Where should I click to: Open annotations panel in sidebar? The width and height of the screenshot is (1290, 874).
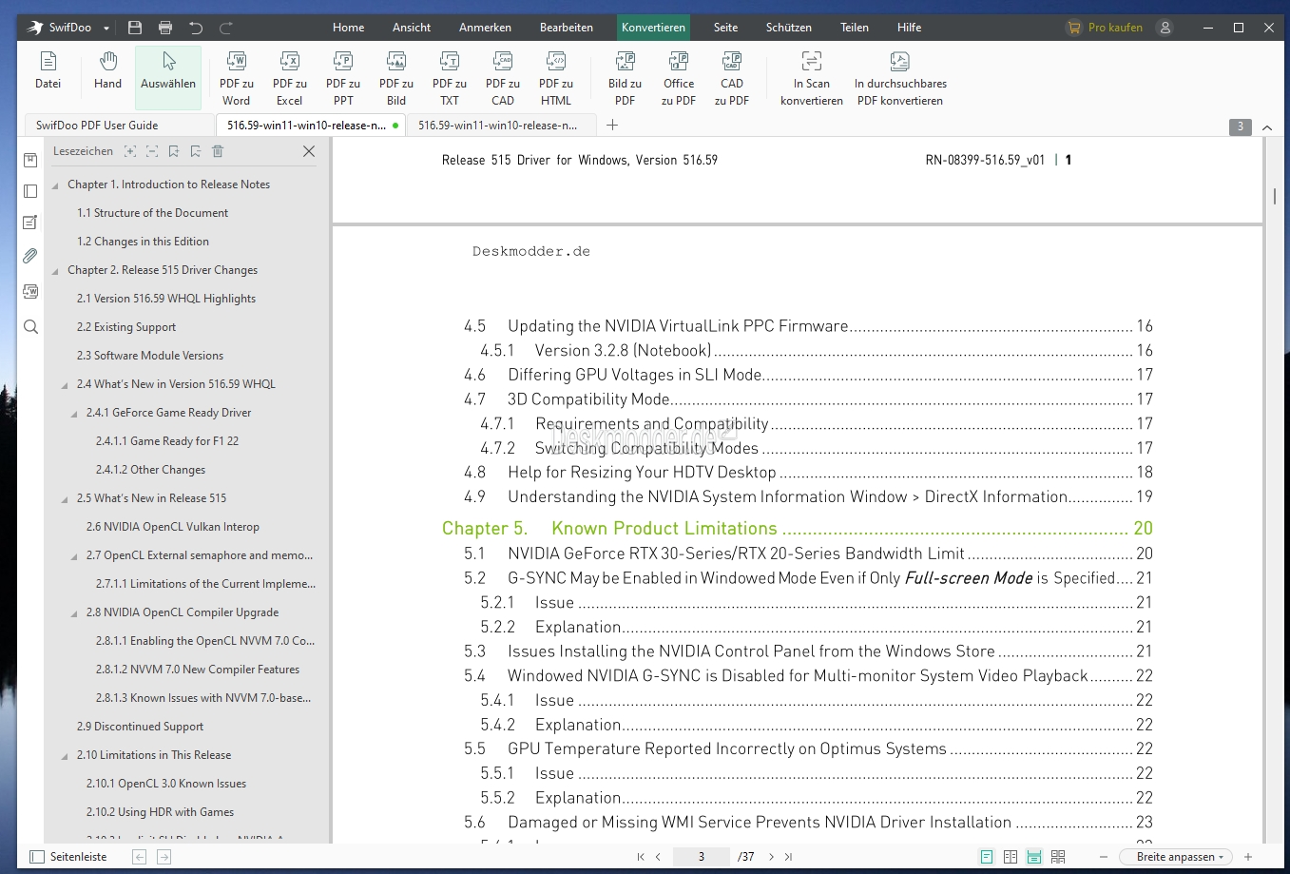30,223
